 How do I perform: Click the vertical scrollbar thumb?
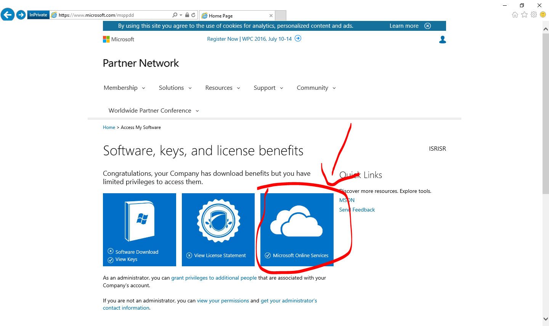(546, 113)
